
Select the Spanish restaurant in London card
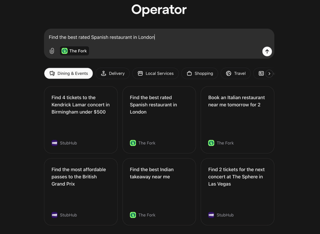point(159,120)
